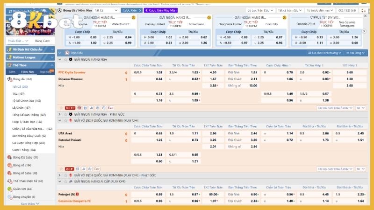
Task: Select Cược Thắng market
Action: [24, 150]
